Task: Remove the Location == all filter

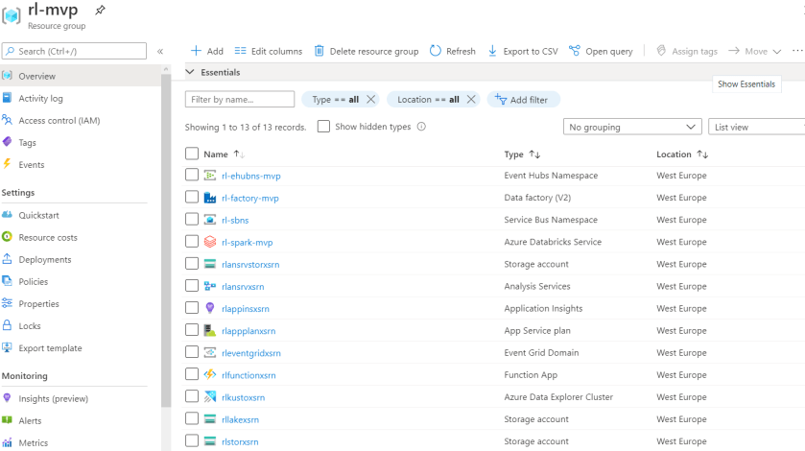Action: click(471, 100)
